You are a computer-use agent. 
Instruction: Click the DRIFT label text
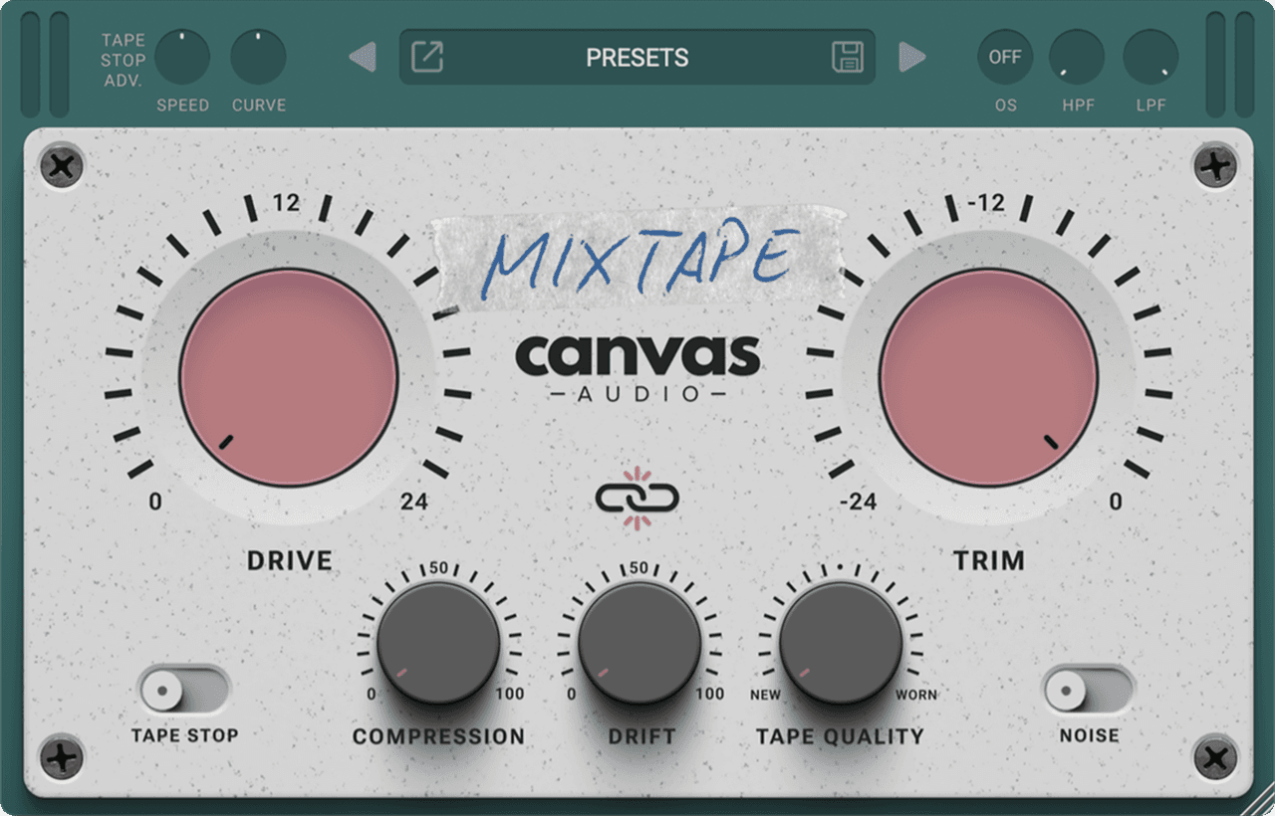click(x=642, y=737)
